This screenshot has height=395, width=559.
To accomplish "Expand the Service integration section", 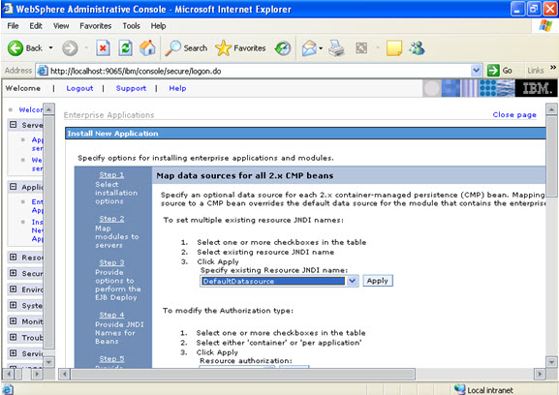I will (14, 353).
